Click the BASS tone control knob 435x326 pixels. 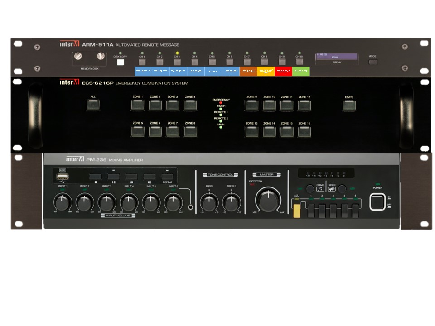209,203
